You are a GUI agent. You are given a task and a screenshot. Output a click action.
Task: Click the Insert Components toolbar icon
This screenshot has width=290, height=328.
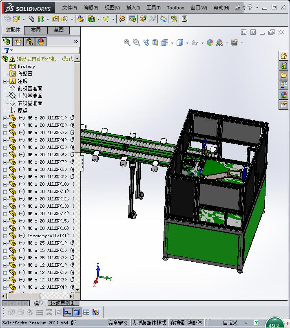click(16, 19)
